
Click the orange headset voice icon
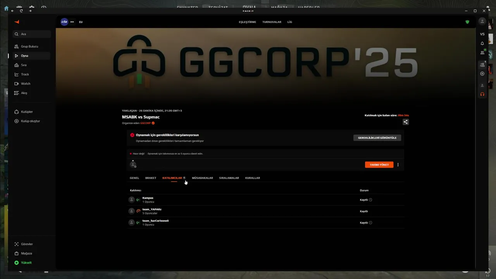point(482,94)
